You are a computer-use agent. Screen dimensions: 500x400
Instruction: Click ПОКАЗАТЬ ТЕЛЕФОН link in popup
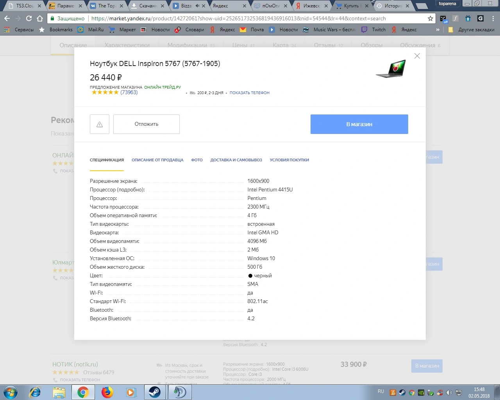(x=250, y=93)
